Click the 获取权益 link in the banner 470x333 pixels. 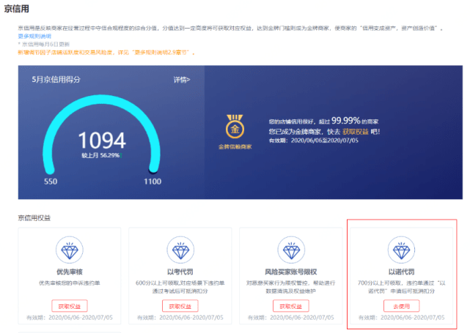click(356, 132)
